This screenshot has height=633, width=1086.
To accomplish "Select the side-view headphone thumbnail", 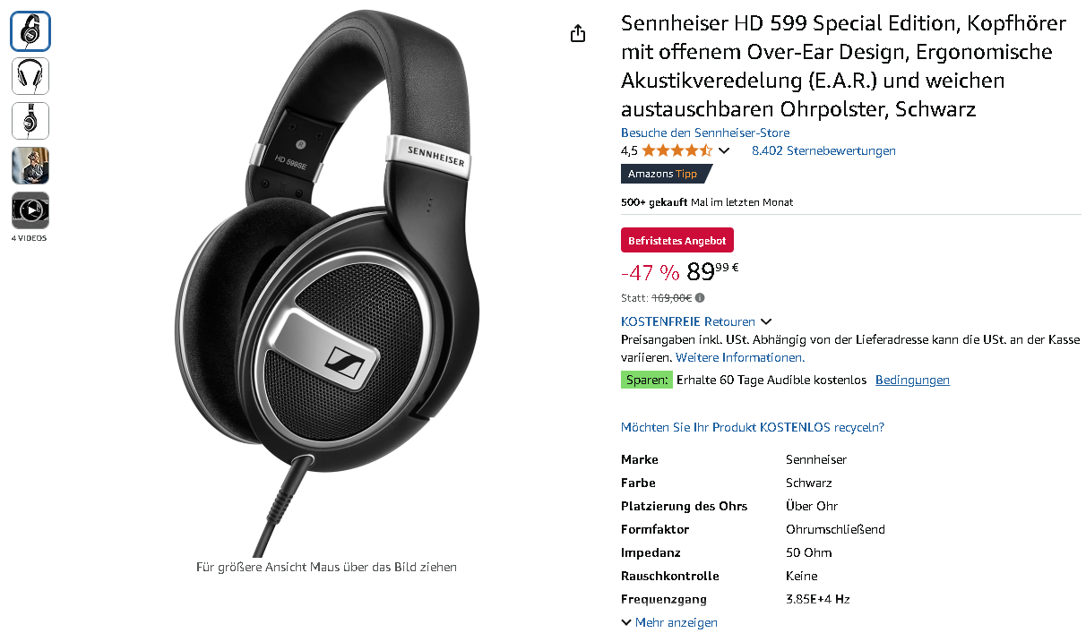I will point(30,121).
